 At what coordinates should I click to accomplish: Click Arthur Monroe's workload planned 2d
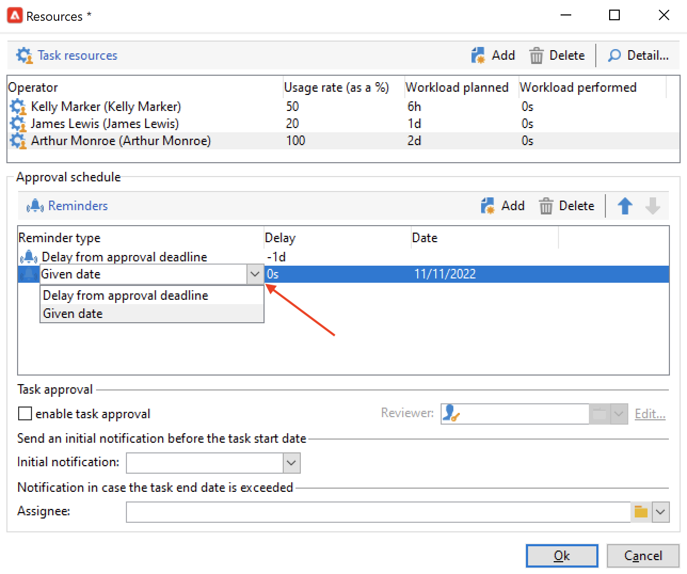(x=414, y=141)
